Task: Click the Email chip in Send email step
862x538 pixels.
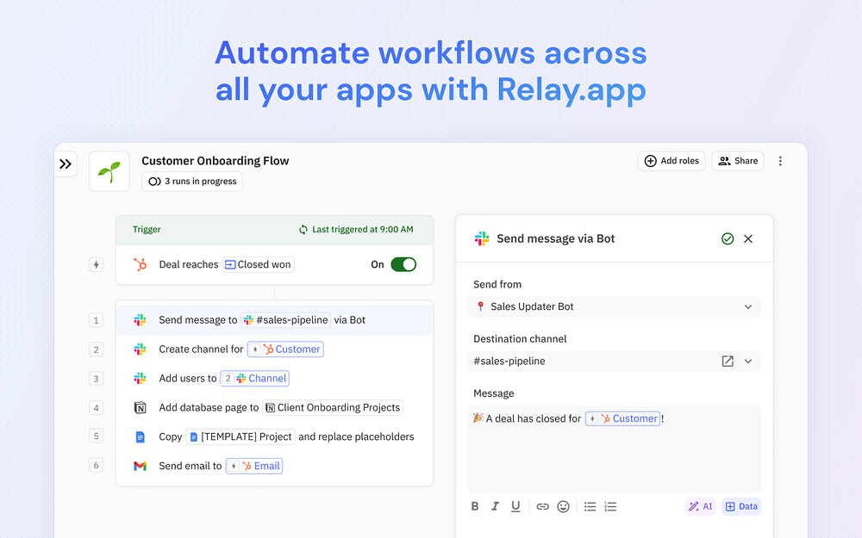Action: pyautogui.click(x=254, y=466)
